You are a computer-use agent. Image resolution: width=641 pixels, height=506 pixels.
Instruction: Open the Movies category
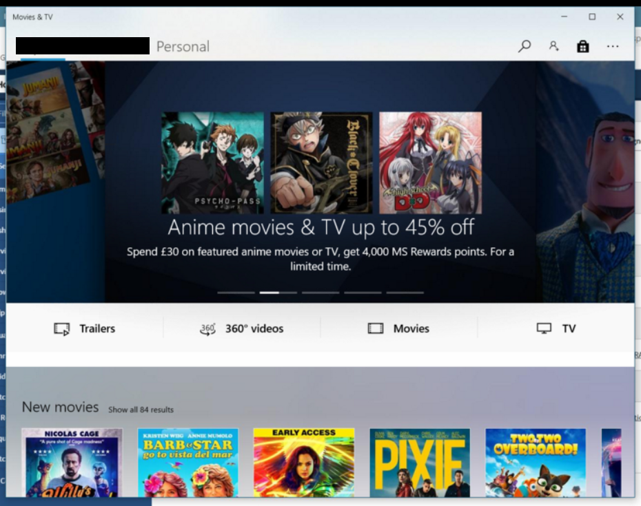coord(398,329)
